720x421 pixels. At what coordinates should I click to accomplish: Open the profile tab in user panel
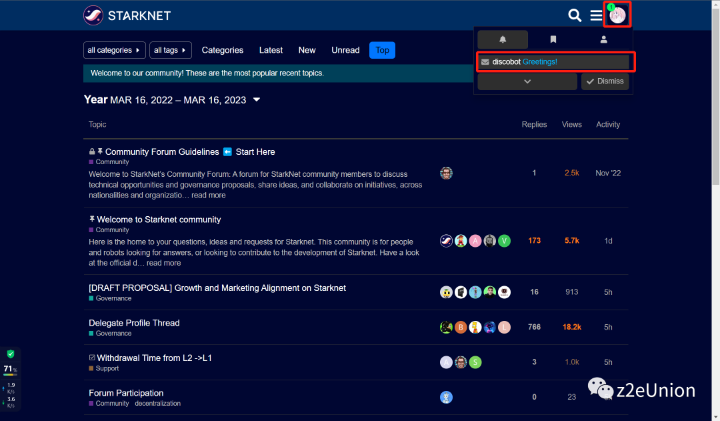pyautogui.click(x=603, y=39)
